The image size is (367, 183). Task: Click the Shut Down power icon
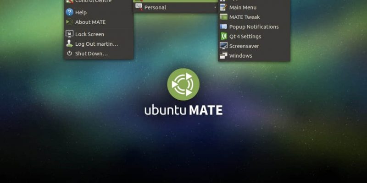[x=69, y=54]
